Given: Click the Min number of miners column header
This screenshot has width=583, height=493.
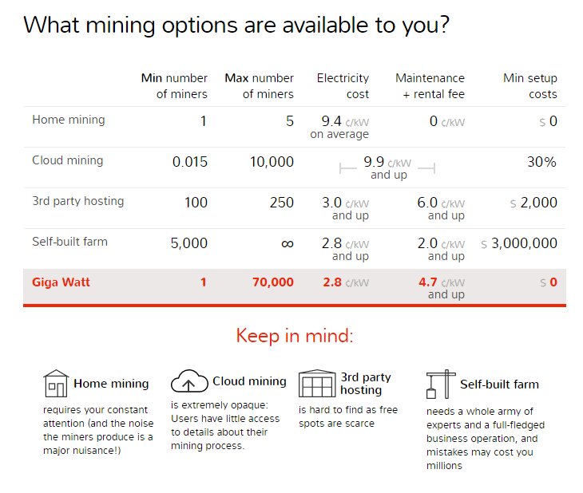Looking at the screenshot, I should [174, 86].
